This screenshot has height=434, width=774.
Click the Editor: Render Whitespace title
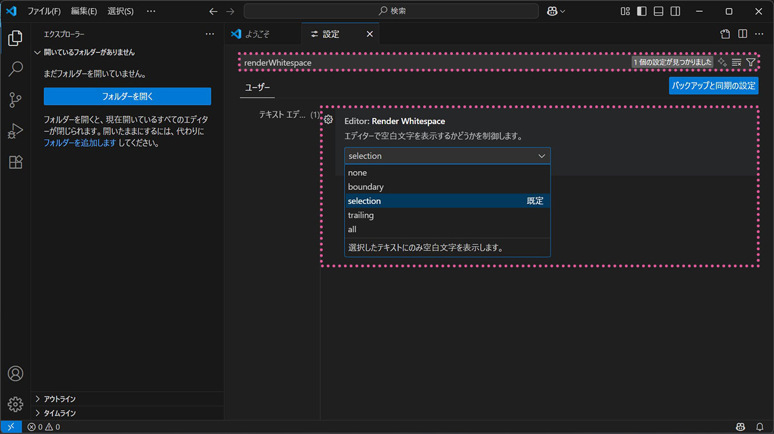394,121
